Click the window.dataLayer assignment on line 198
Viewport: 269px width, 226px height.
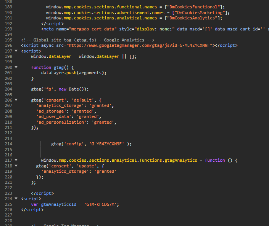84,56
